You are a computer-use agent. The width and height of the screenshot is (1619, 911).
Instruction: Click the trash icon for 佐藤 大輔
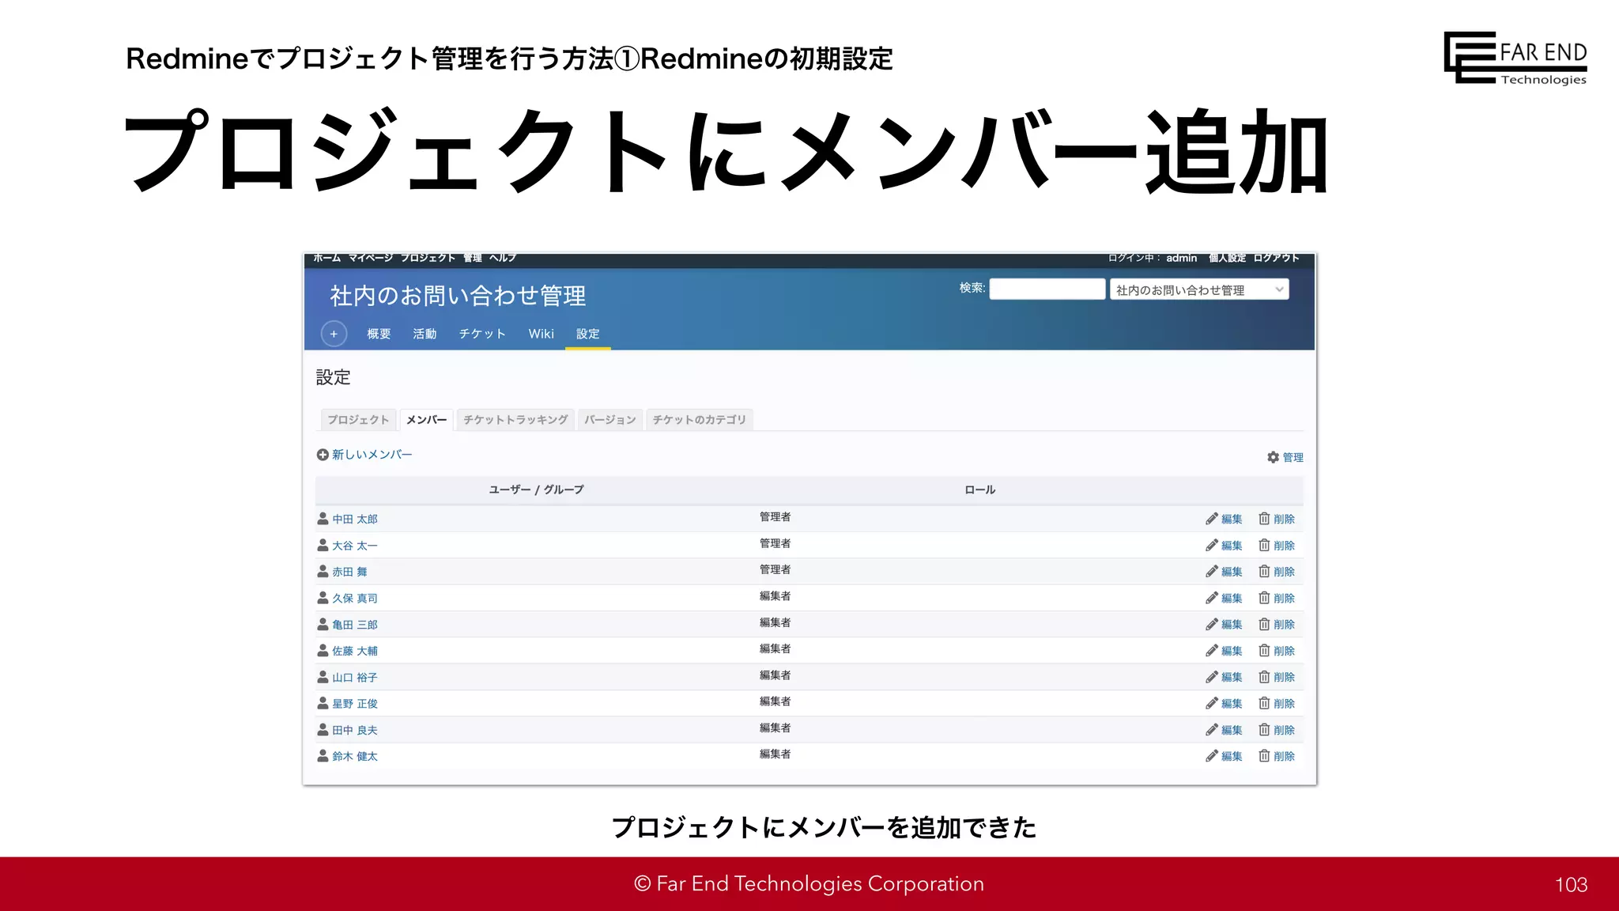click(x=1264, y=650)
